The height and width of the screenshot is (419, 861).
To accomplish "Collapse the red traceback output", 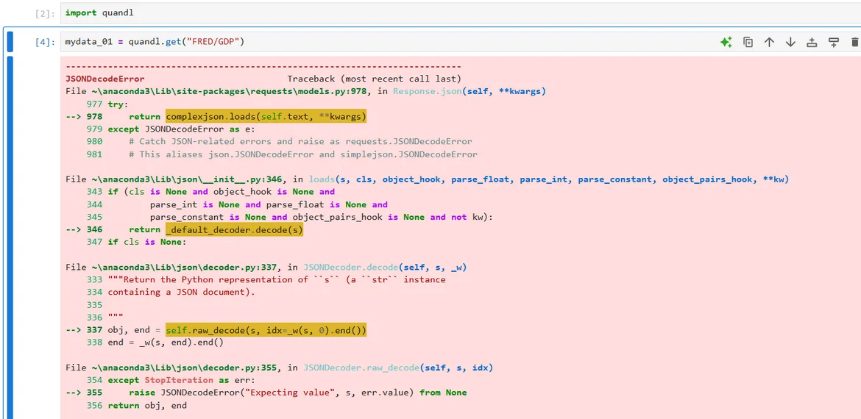I will coord(10,235).
